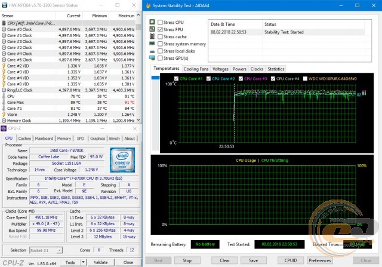Open CPUID from AIDA64

(291, 260)
